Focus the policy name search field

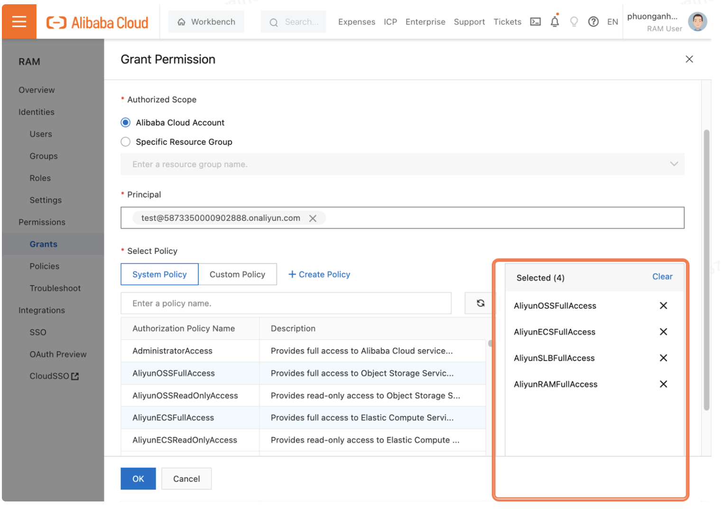pyautogui.click(x=286, y=304)
